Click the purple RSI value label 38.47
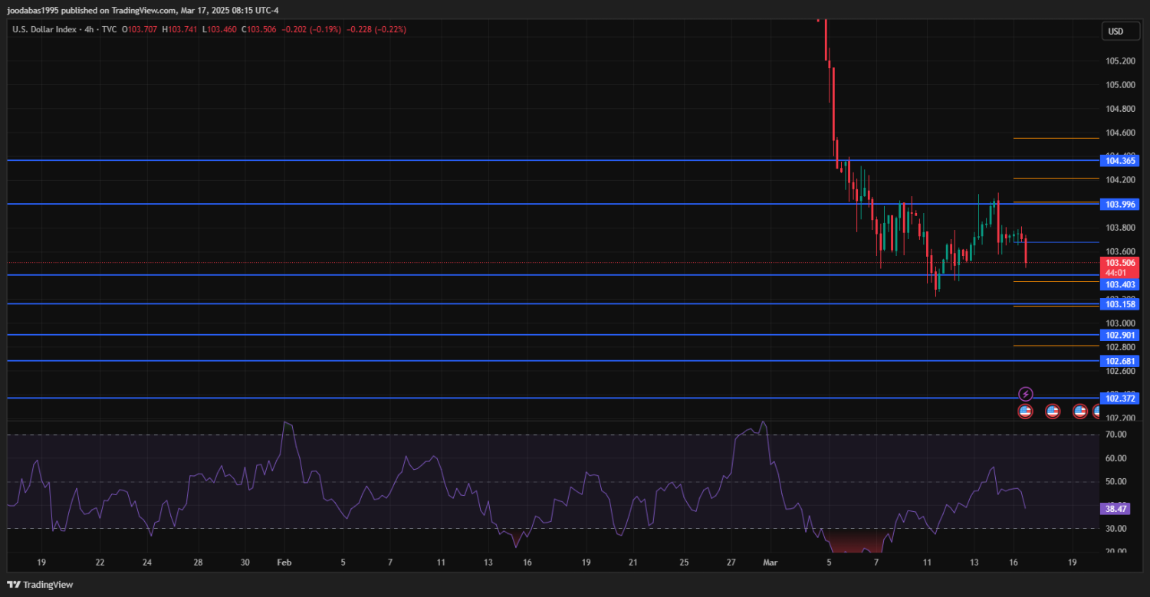Viewport: 1150px width, 597px height. 1115,508
